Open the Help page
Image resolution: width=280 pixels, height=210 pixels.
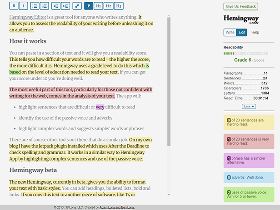point(255,33)
